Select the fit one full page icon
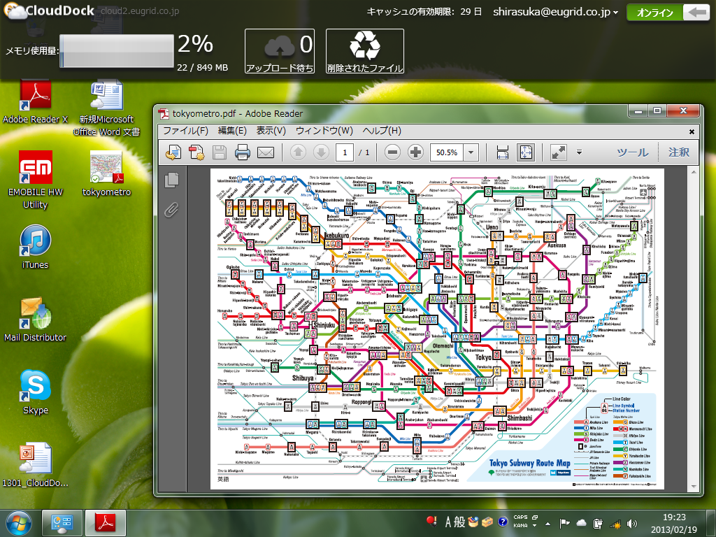Viewport: 716px width, 537px height. click(526, 152)
